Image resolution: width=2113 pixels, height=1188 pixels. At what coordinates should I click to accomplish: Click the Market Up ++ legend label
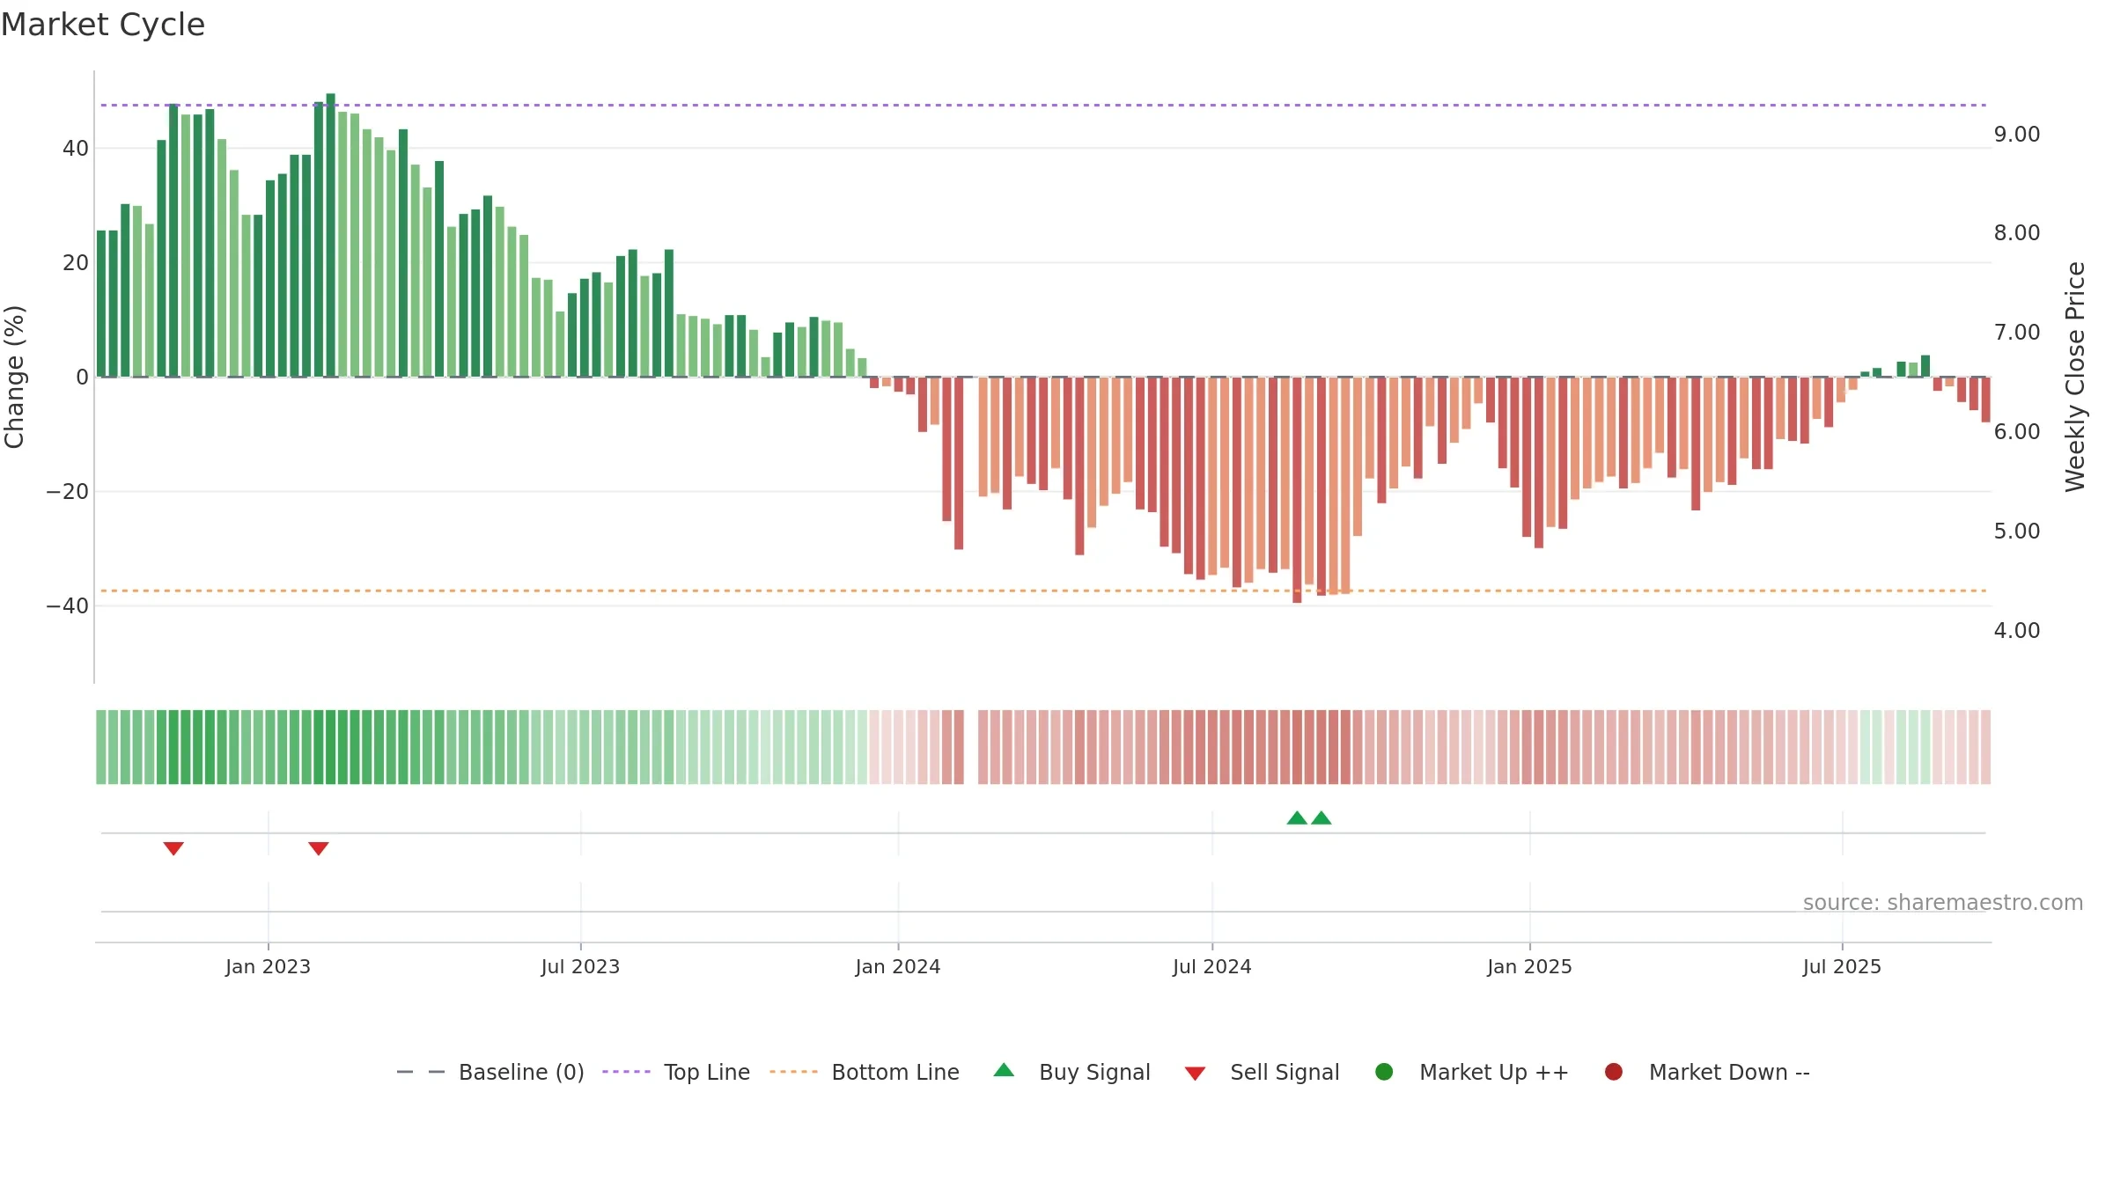pos(1494,1072)
